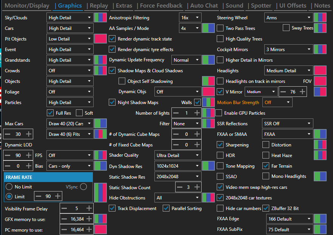Click the Motion Blur Strength label
The height and width of the screenshot is (235, 333).
(x=238, y=103)
